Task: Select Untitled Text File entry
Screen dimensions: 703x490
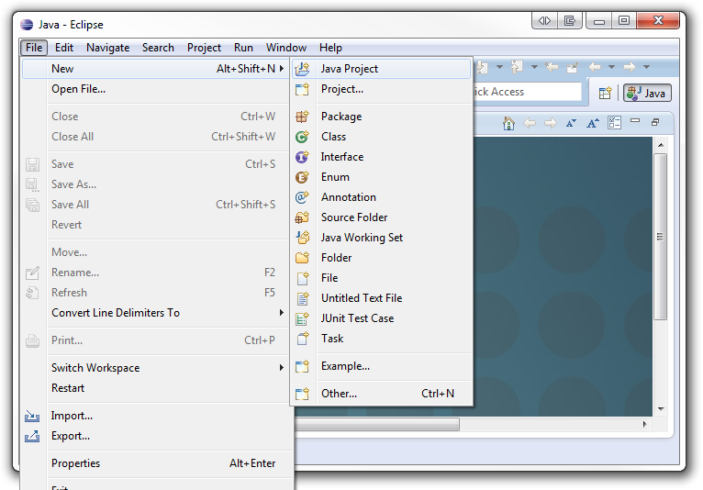Action: (x=382, y=298)
